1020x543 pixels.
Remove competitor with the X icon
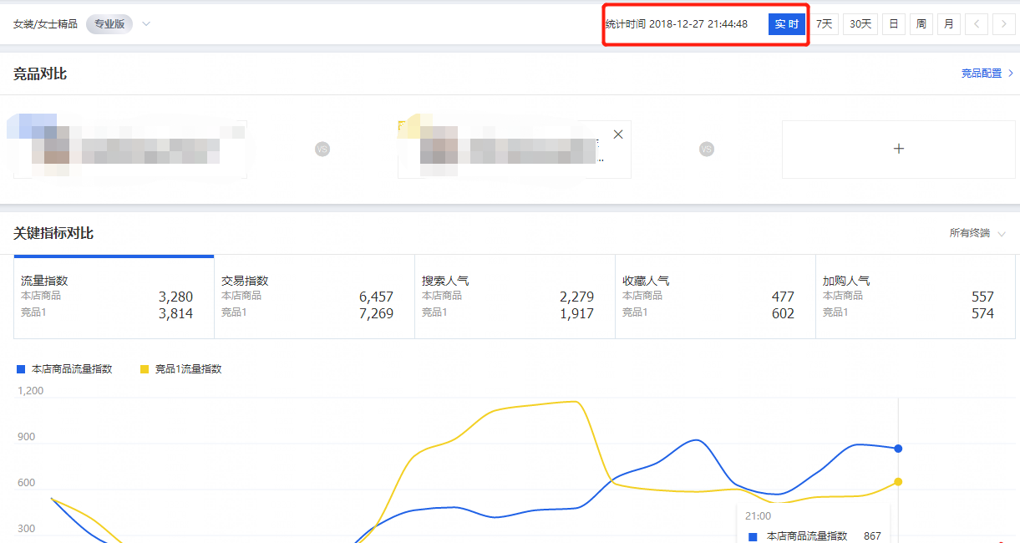(x=618, y=134)
